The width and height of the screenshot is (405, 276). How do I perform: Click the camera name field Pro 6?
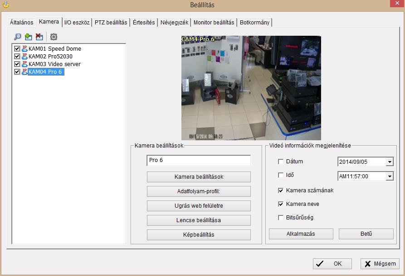click(x=199, y=160)
